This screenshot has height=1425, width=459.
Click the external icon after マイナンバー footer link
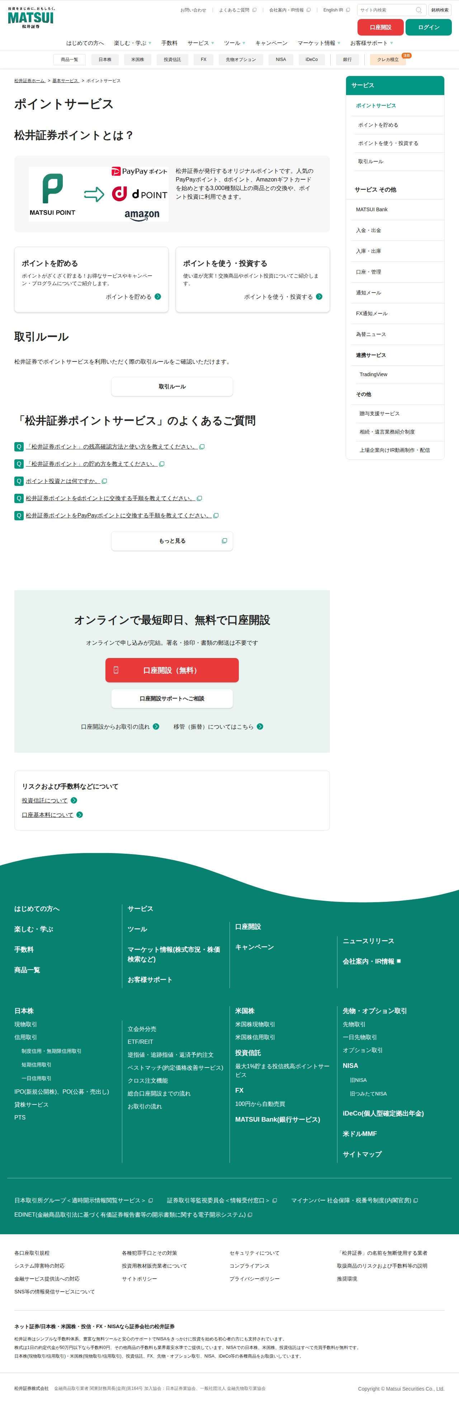point(415,1201)
